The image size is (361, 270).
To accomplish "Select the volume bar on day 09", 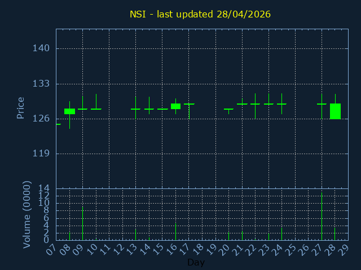I will click(82, 223).
